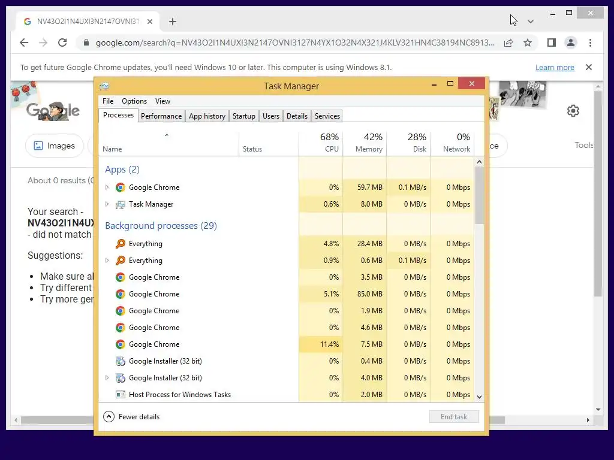Click the Chrome address bar URL

[x=295, y=43]
